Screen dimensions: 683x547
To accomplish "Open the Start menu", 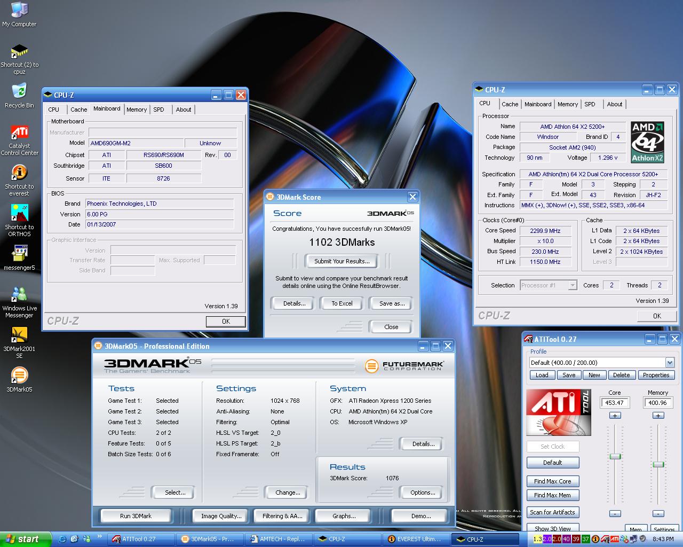I will (x=26, y=539).
